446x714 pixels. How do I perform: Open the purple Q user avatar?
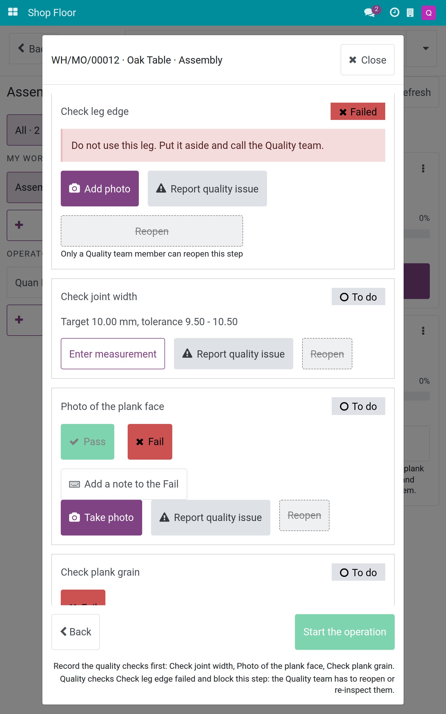point(429,13)
